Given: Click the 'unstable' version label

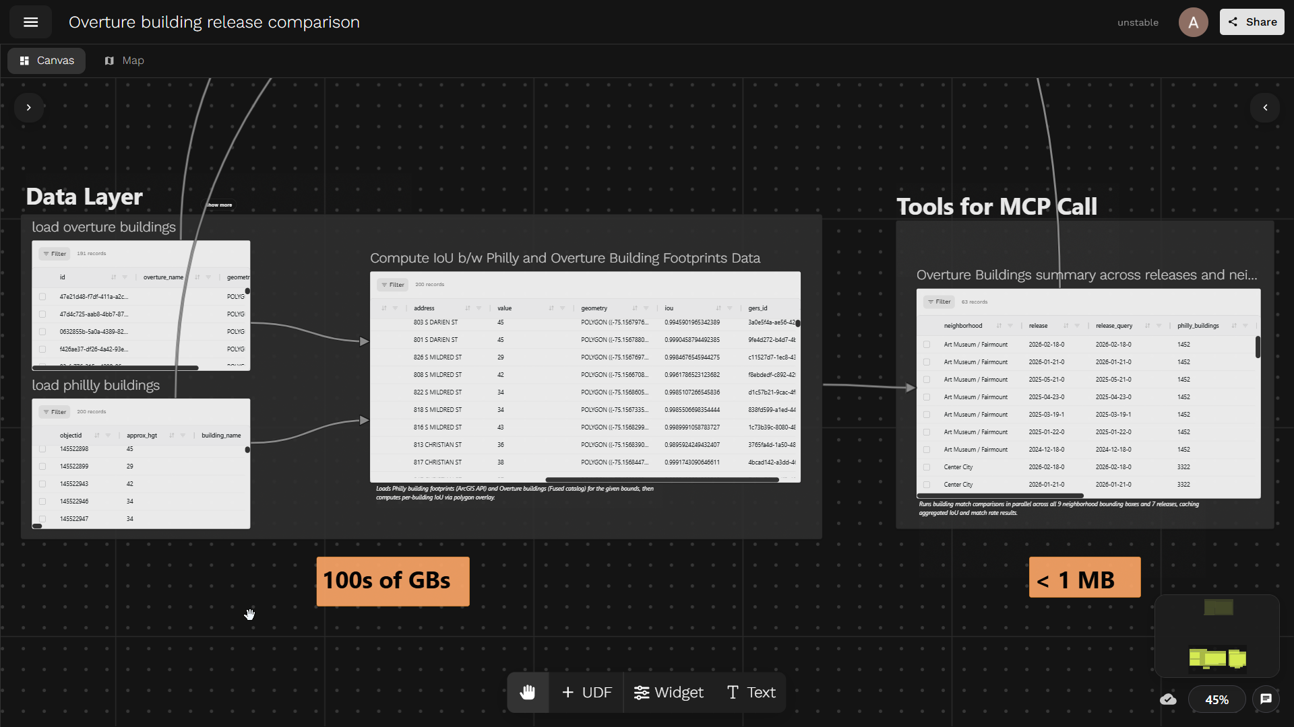Looking at the screenshot, I should [1138, 22].
